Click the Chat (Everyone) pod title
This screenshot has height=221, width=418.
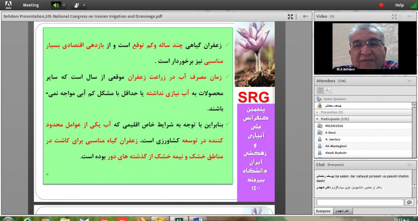tap(330, 165)
